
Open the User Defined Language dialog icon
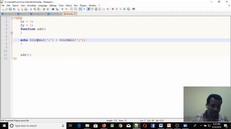(92, 9)
